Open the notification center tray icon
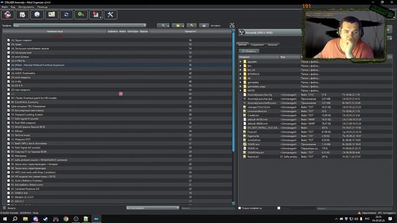The height and width of the screenshot is (223, 397). 390,219
